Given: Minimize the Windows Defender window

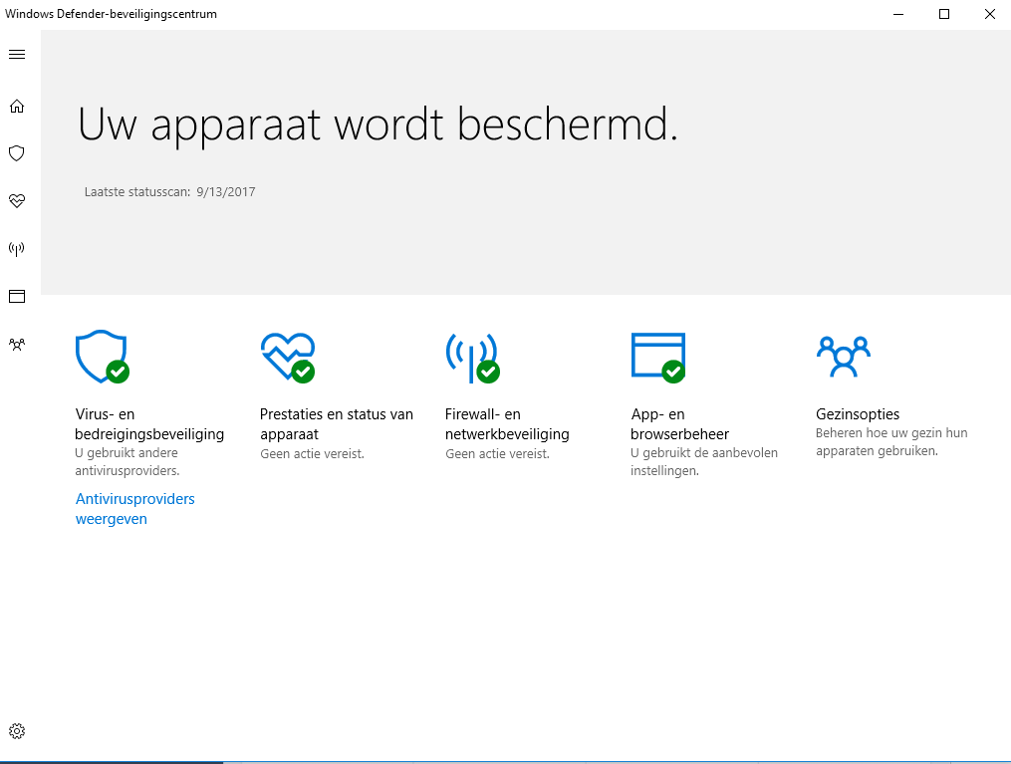Looking at the screenshot, I should tap(898, 14).
